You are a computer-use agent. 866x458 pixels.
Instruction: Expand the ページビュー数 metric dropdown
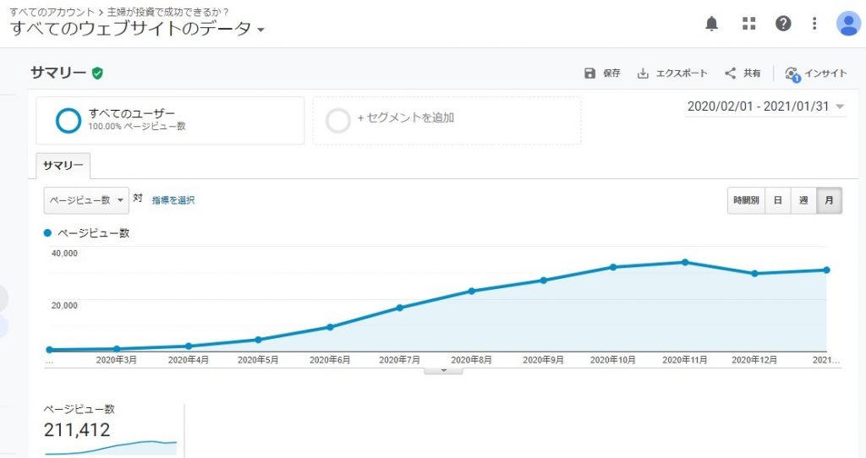tap(86, 200)
